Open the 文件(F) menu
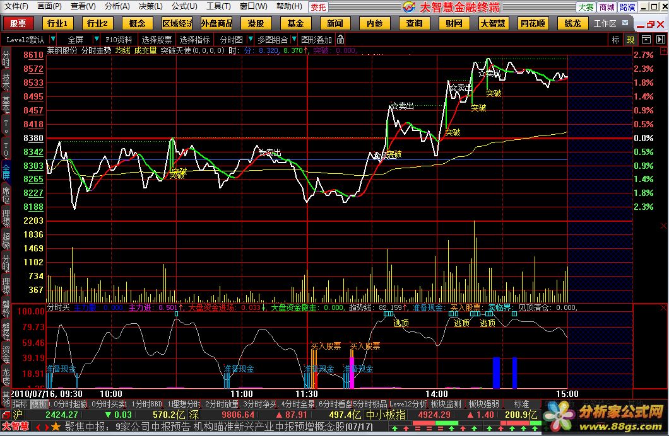The image size is (669, 436). tap(16, 6)
